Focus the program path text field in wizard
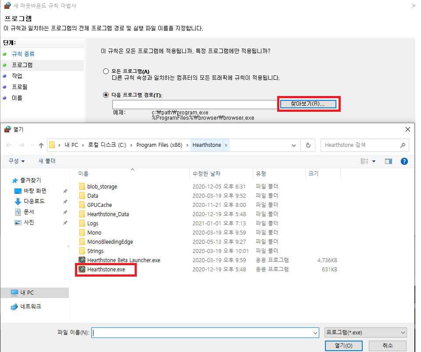Screen dimensions: 421x352 [x=196, y=104]
